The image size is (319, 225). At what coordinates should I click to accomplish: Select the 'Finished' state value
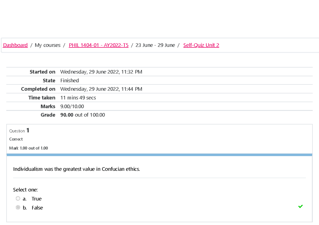[x=69, y=80]
